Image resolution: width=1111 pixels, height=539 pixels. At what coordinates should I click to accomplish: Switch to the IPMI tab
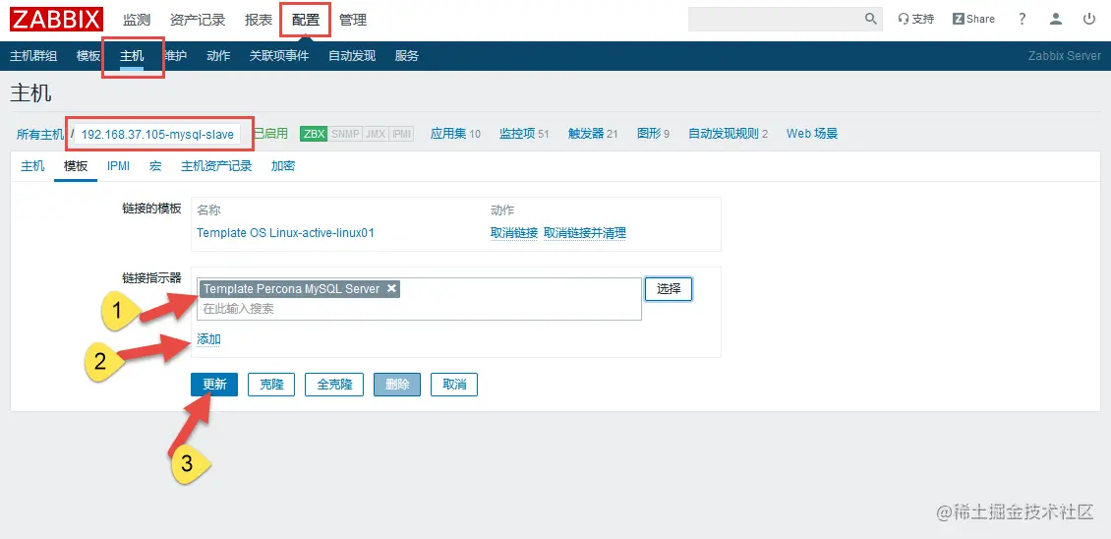[x=118, y=166]
